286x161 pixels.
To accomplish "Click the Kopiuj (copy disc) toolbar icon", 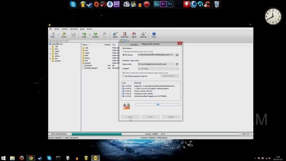I will [x=115, y=35].
